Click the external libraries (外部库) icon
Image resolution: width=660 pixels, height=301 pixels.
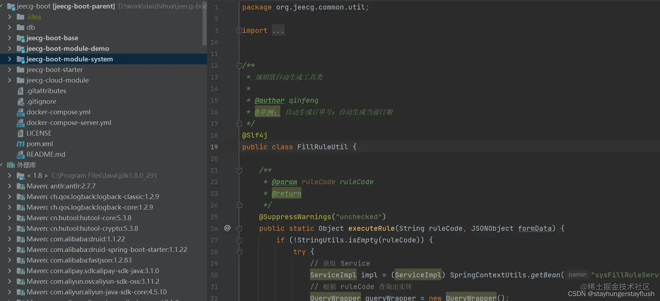point(11,165)
